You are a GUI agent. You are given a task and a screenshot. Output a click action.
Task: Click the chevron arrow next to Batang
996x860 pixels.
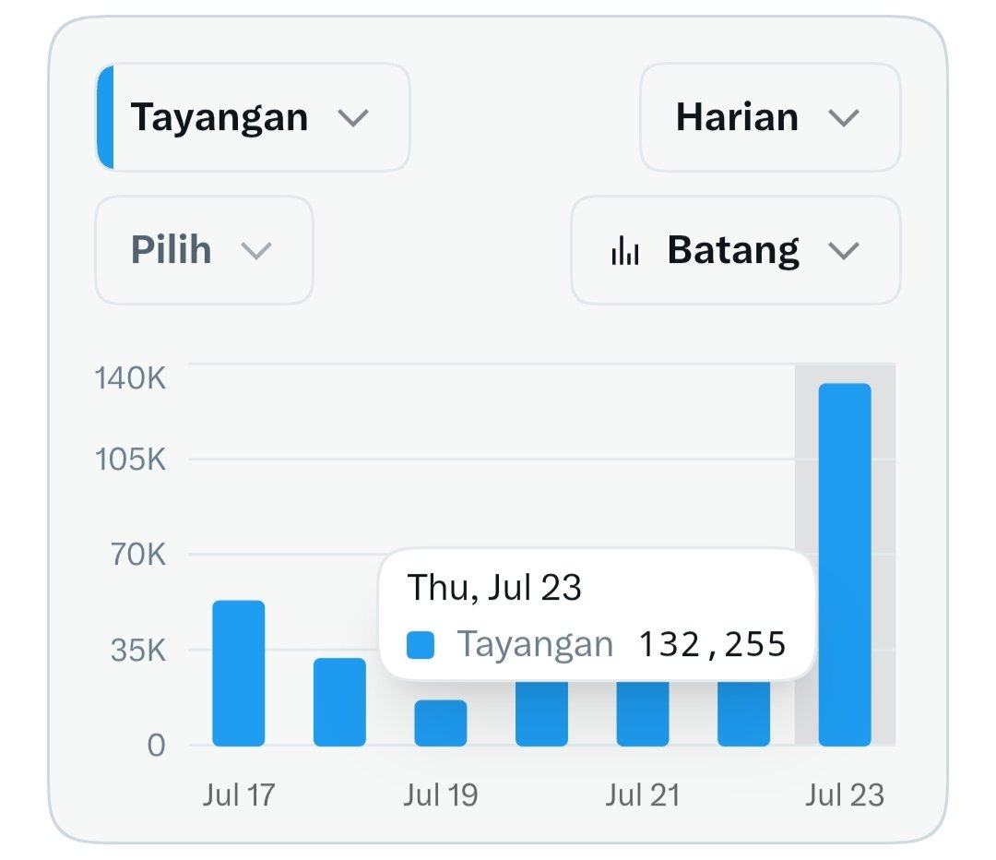click(x=844, y=251)
